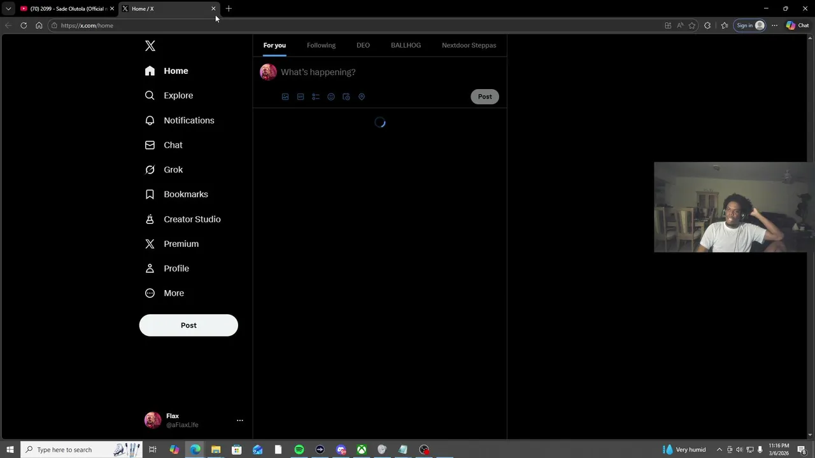Viewport: 815px width, 458px height.
Task: Open Bookmarks in sidebar
Action: [x=177, y=194]
